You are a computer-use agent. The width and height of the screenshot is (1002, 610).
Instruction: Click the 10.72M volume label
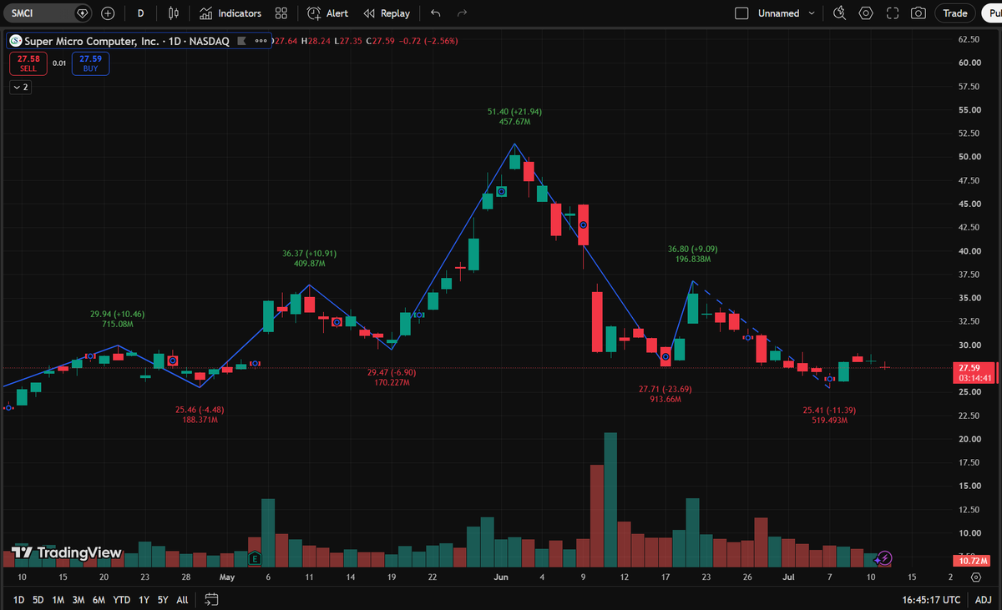(x=974, y=560)
